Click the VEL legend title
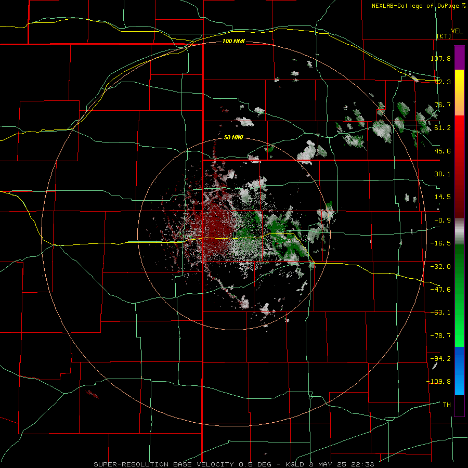 [457, 31]
